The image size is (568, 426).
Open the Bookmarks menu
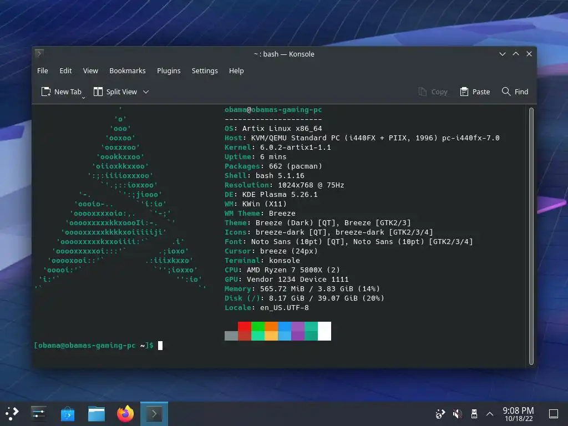(x=128, y=70)
